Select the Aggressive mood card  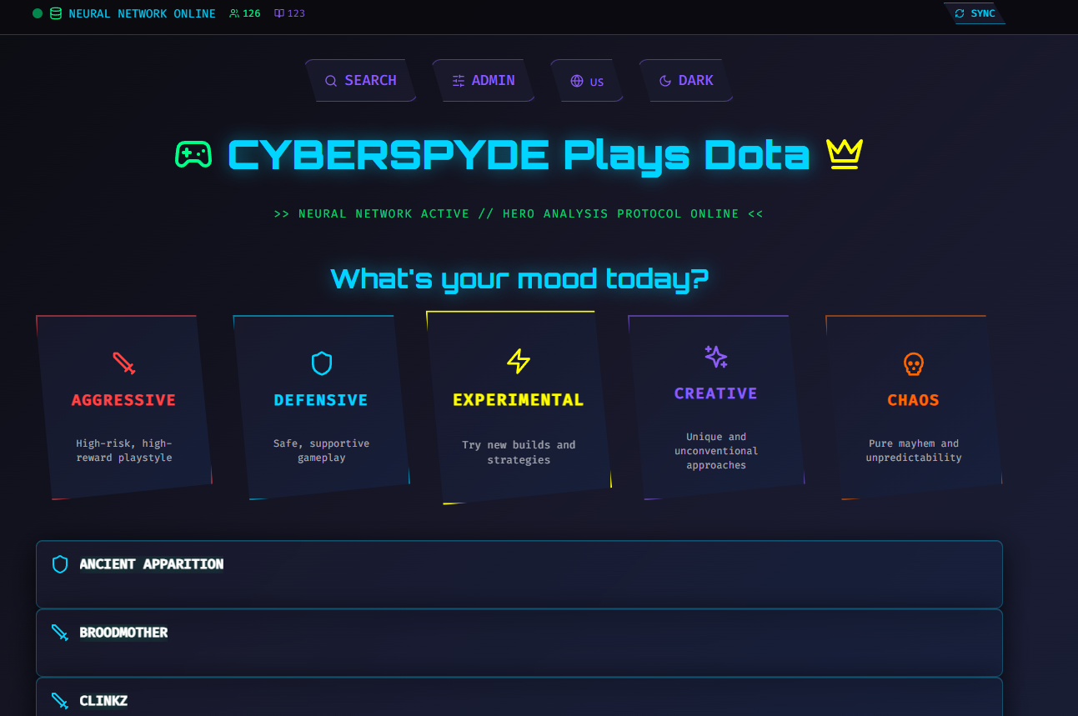coord(124,408)
